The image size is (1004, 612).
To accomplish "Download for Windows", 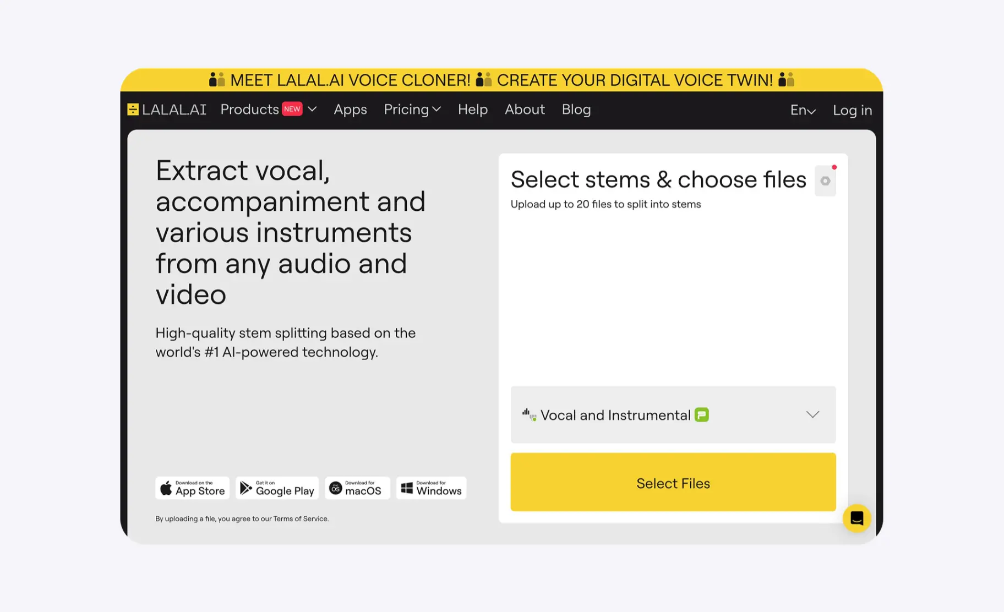I will (x=431, y=488).
